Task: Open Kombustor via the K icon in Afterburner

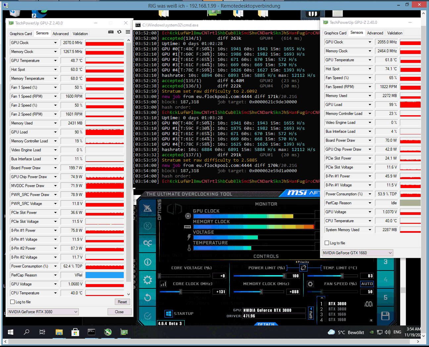Action: click(148, 226)
